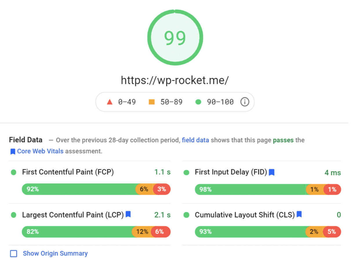356x265 pixels.
Task: Open the Core Web Vitals link
Action: [40, 151]
